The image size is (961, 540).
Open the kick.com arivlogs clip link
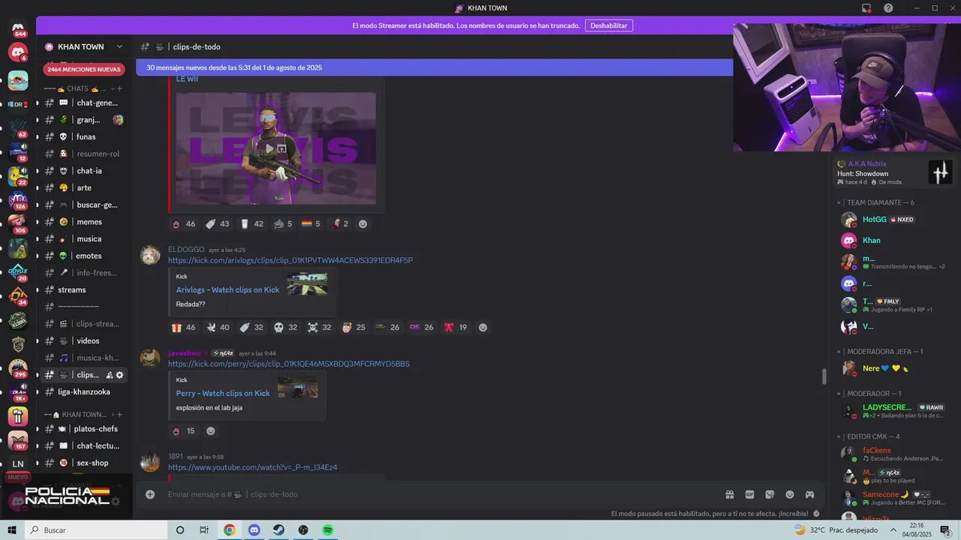pyautogui.click(x=291, y=260)
